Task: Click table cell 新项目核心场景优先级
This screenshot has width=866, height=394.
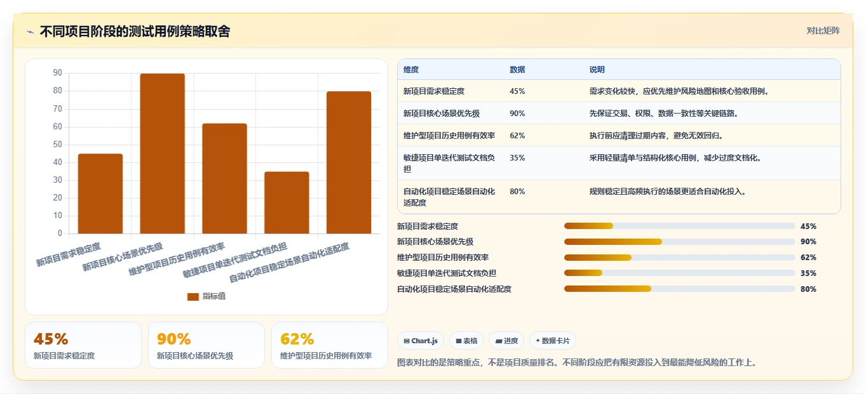Action: coord(442,114)
